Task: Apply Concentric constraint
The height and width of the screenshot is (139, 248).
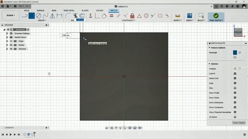Action: tap(146, 16)
